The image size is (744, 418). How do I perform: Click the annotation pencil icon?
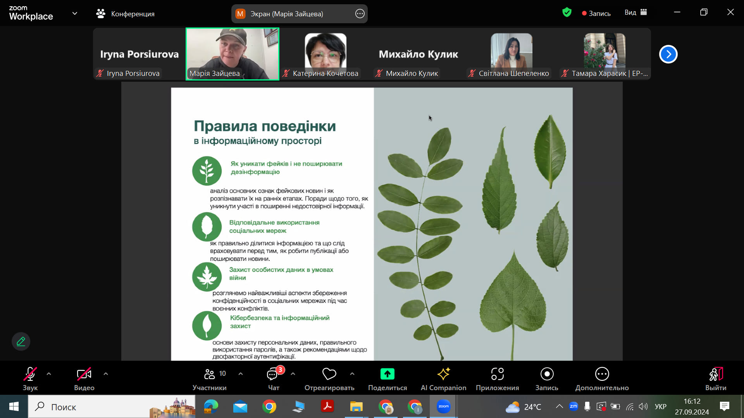(x=21, y=341)
